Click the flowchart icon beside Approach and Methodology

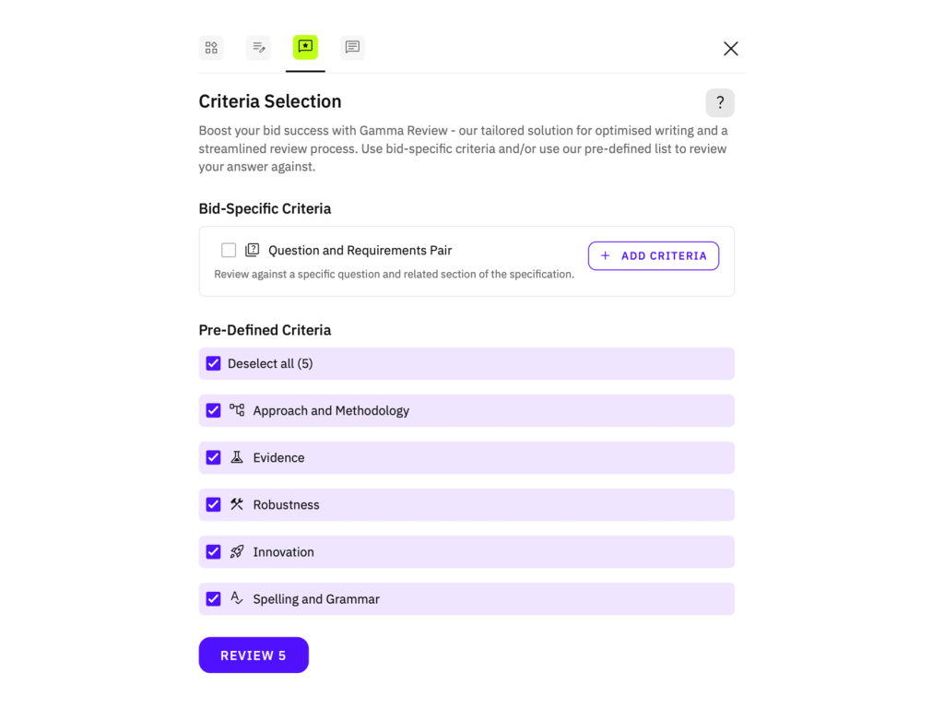coord(236,410)
